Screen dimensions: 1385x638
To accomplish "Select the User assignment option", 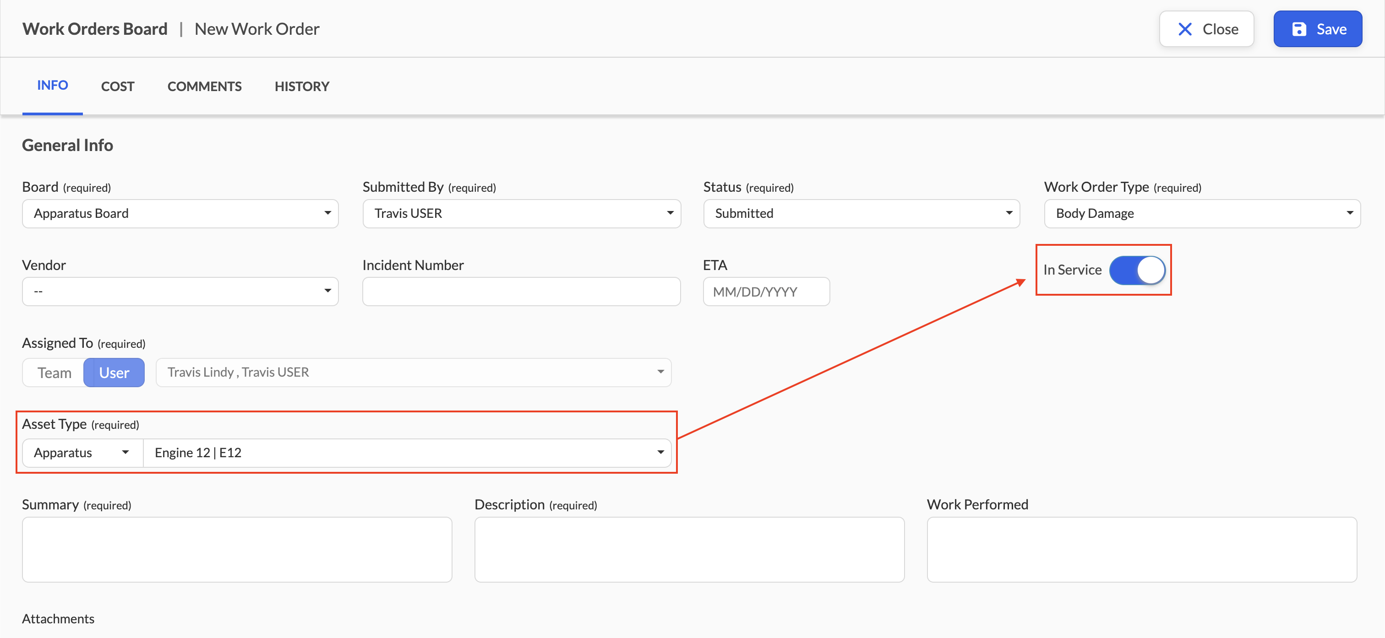I will [114, 373].
